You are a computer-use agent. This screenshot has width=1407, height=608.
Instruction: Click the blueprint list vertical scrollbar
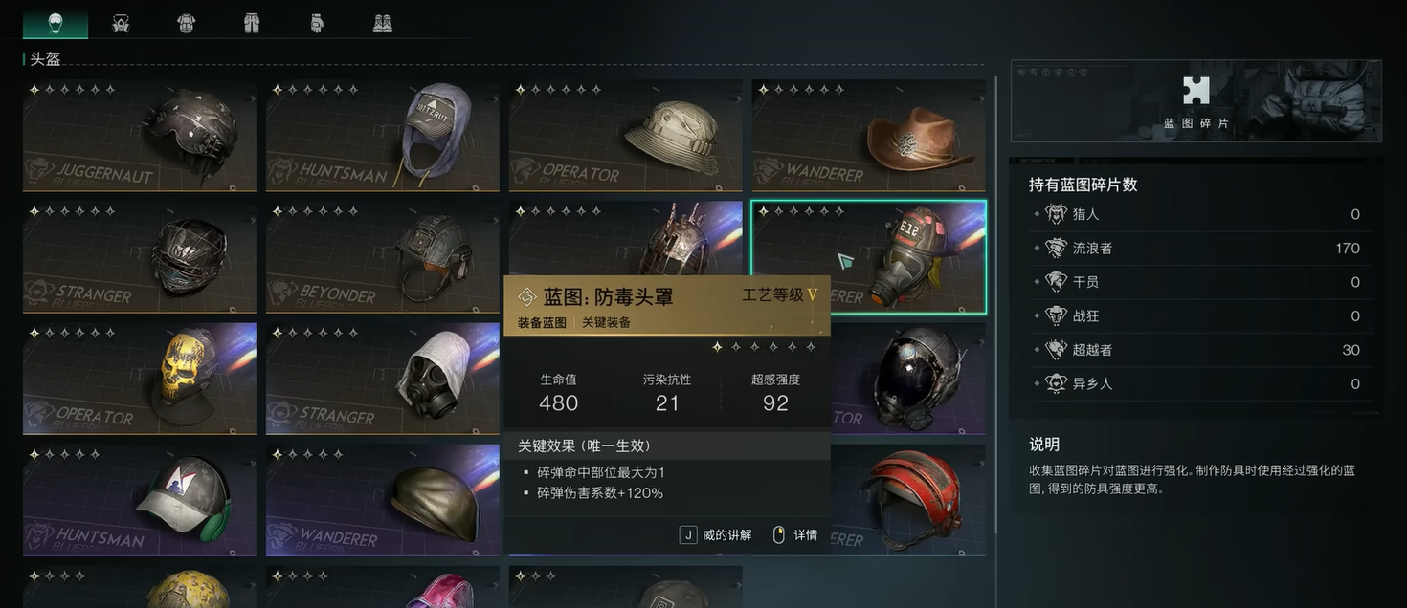click(996, 342)
